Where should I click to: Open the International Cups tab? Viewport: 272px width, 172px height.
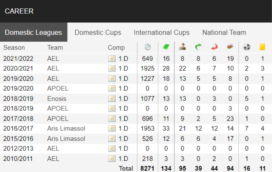[x=162, y=32]
